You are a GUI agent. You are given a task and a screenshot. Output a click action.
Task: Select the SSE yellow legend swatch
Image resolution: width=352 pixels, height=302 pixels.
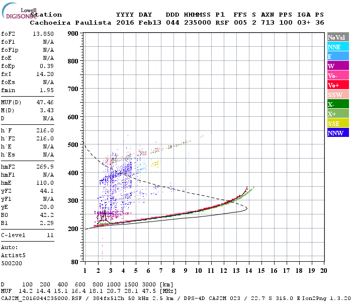tap(338, 123)
